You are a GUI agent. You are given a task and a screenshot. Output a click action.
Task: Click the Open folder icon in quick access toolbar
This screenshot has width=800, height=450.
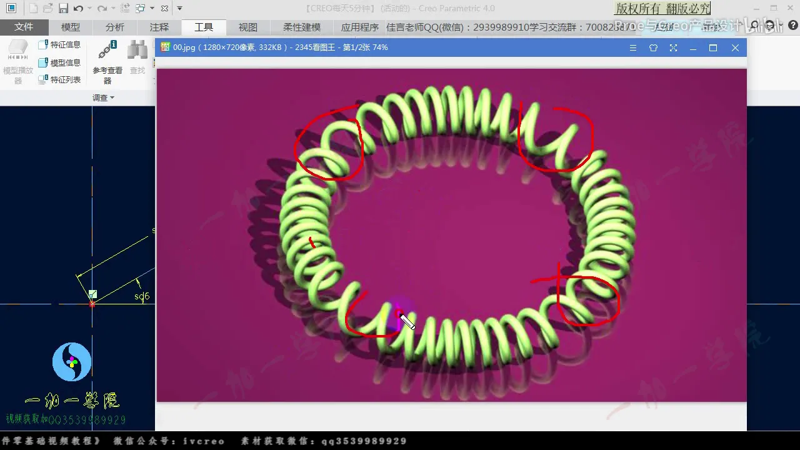tap(48, 8)
